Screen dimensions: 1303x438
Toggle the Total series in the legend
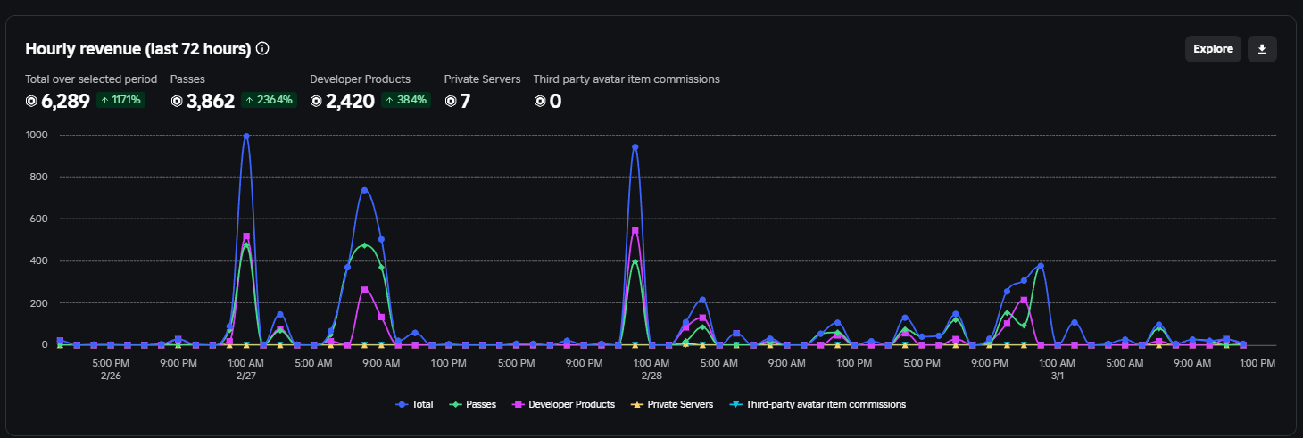[414, 404]
